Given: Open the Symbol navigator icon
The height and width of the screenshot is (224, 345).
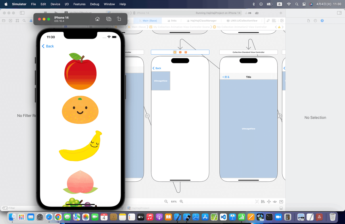Looking at the screenshot, I should click(x=17, y=21).
